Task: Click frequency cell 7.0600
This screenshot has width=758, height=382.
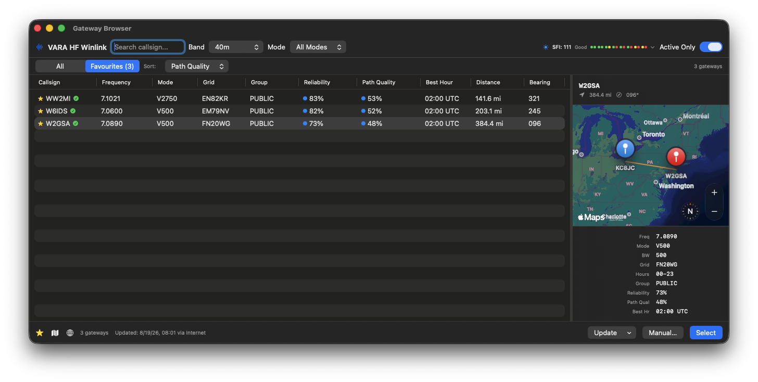Action: click(x=112, y=111)
